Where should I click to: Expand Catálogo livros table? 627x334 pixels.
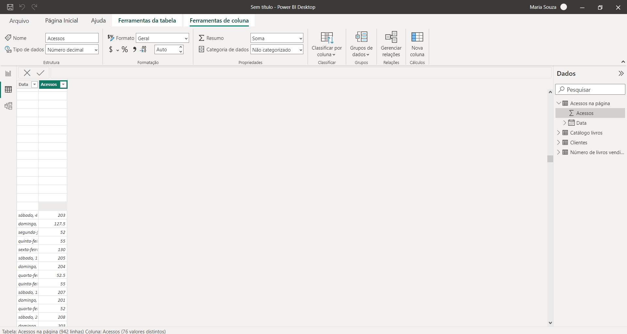[558, 133]
